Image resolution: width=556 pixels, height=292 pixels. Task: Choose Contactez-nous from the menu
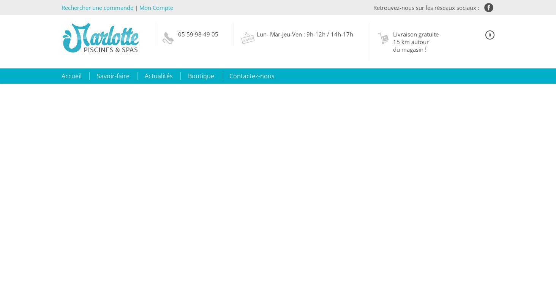point(251,76)
